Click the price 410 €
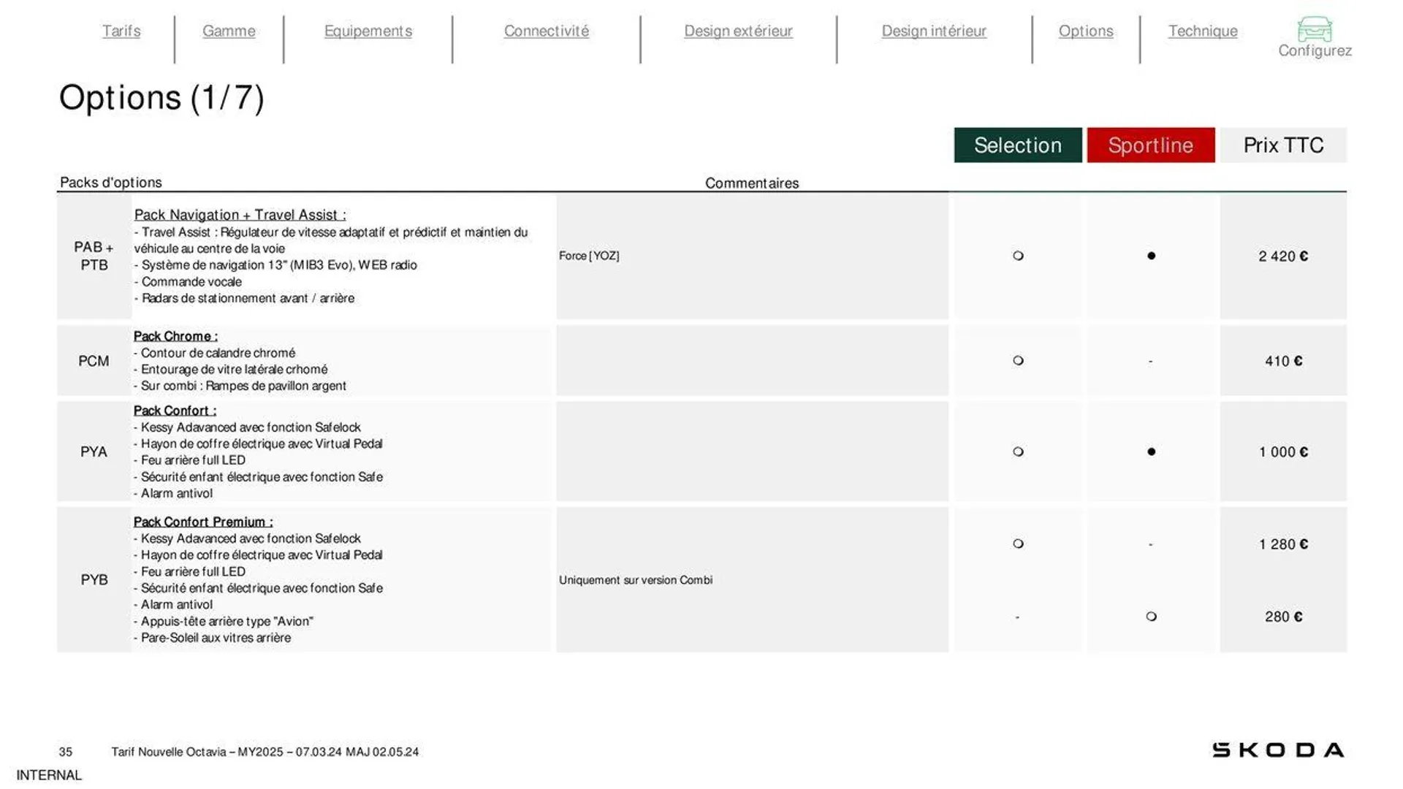This screenshot has height=789, width=1403. tap(1283, 361)
